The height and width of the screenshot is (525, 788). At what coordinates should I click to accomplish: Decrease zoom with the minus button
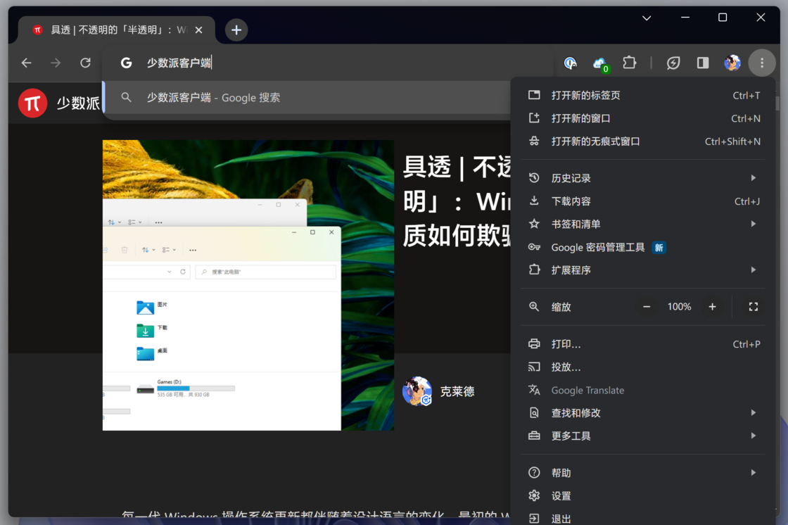pos(647,307)
